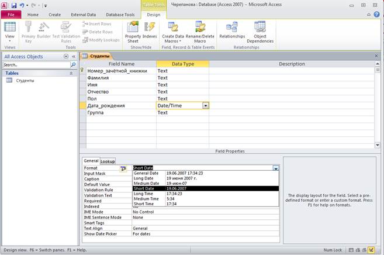
Task: Open Microsoft Access Help icon
Action: 376,15
